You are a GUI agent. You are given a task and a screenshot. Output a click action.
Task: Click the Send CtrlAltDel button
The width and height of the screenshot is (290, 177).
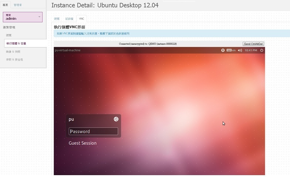(x=253, y=44)
